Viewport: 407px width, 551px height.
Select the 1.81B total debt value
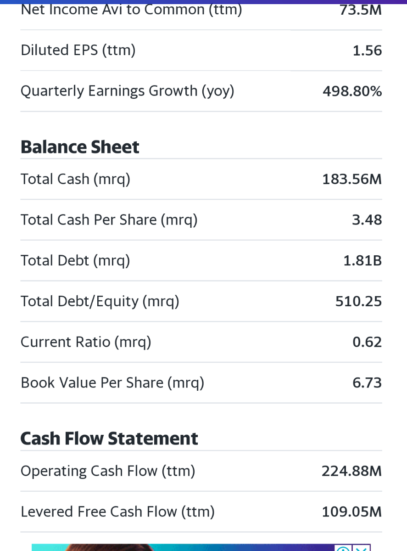pos(362,261)
